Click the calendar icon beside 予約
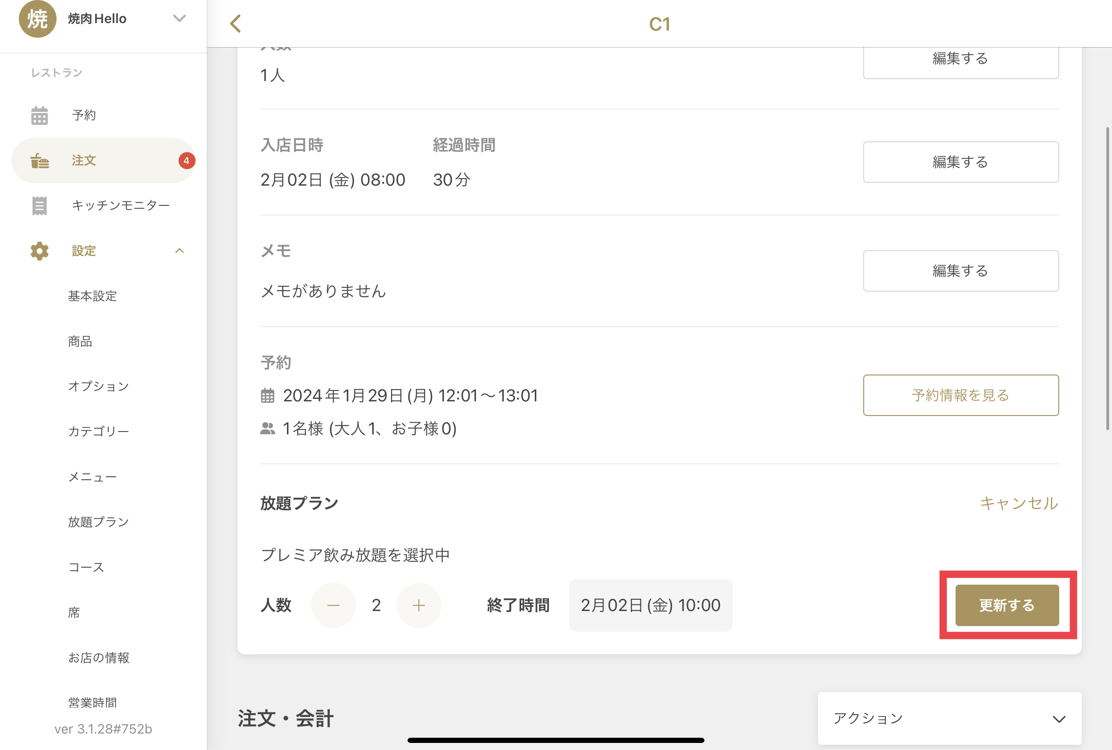Viewport: 1112px width, 750px height. pos(40,115)
